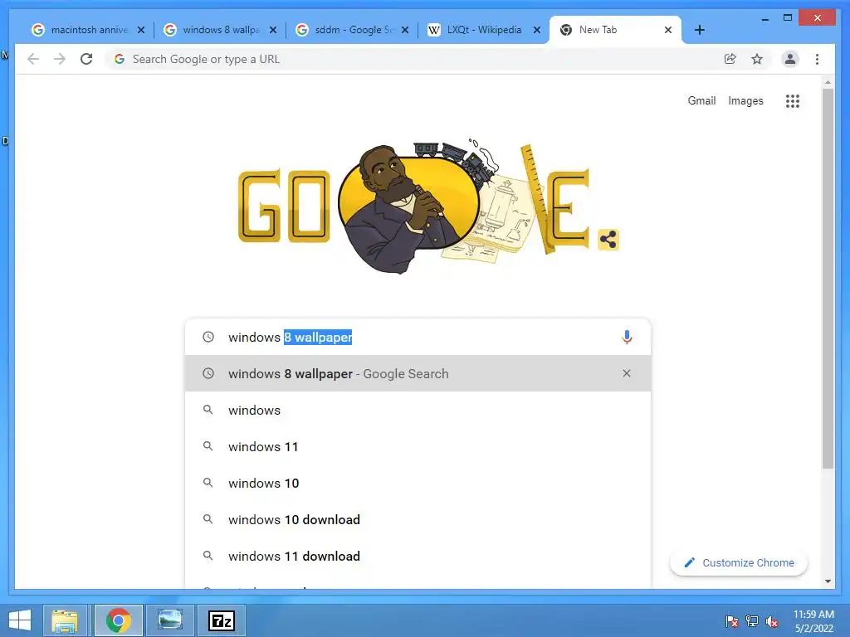Click the page vertical scrollbar thumb
This screenshot has width=850, height=637.
click(828, 279)
